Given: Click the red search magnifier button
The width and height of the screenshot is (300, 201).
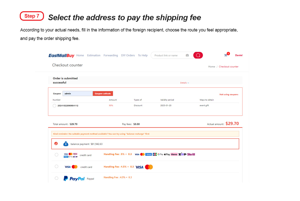Looking at the screenshot, I should click(198, 55).
